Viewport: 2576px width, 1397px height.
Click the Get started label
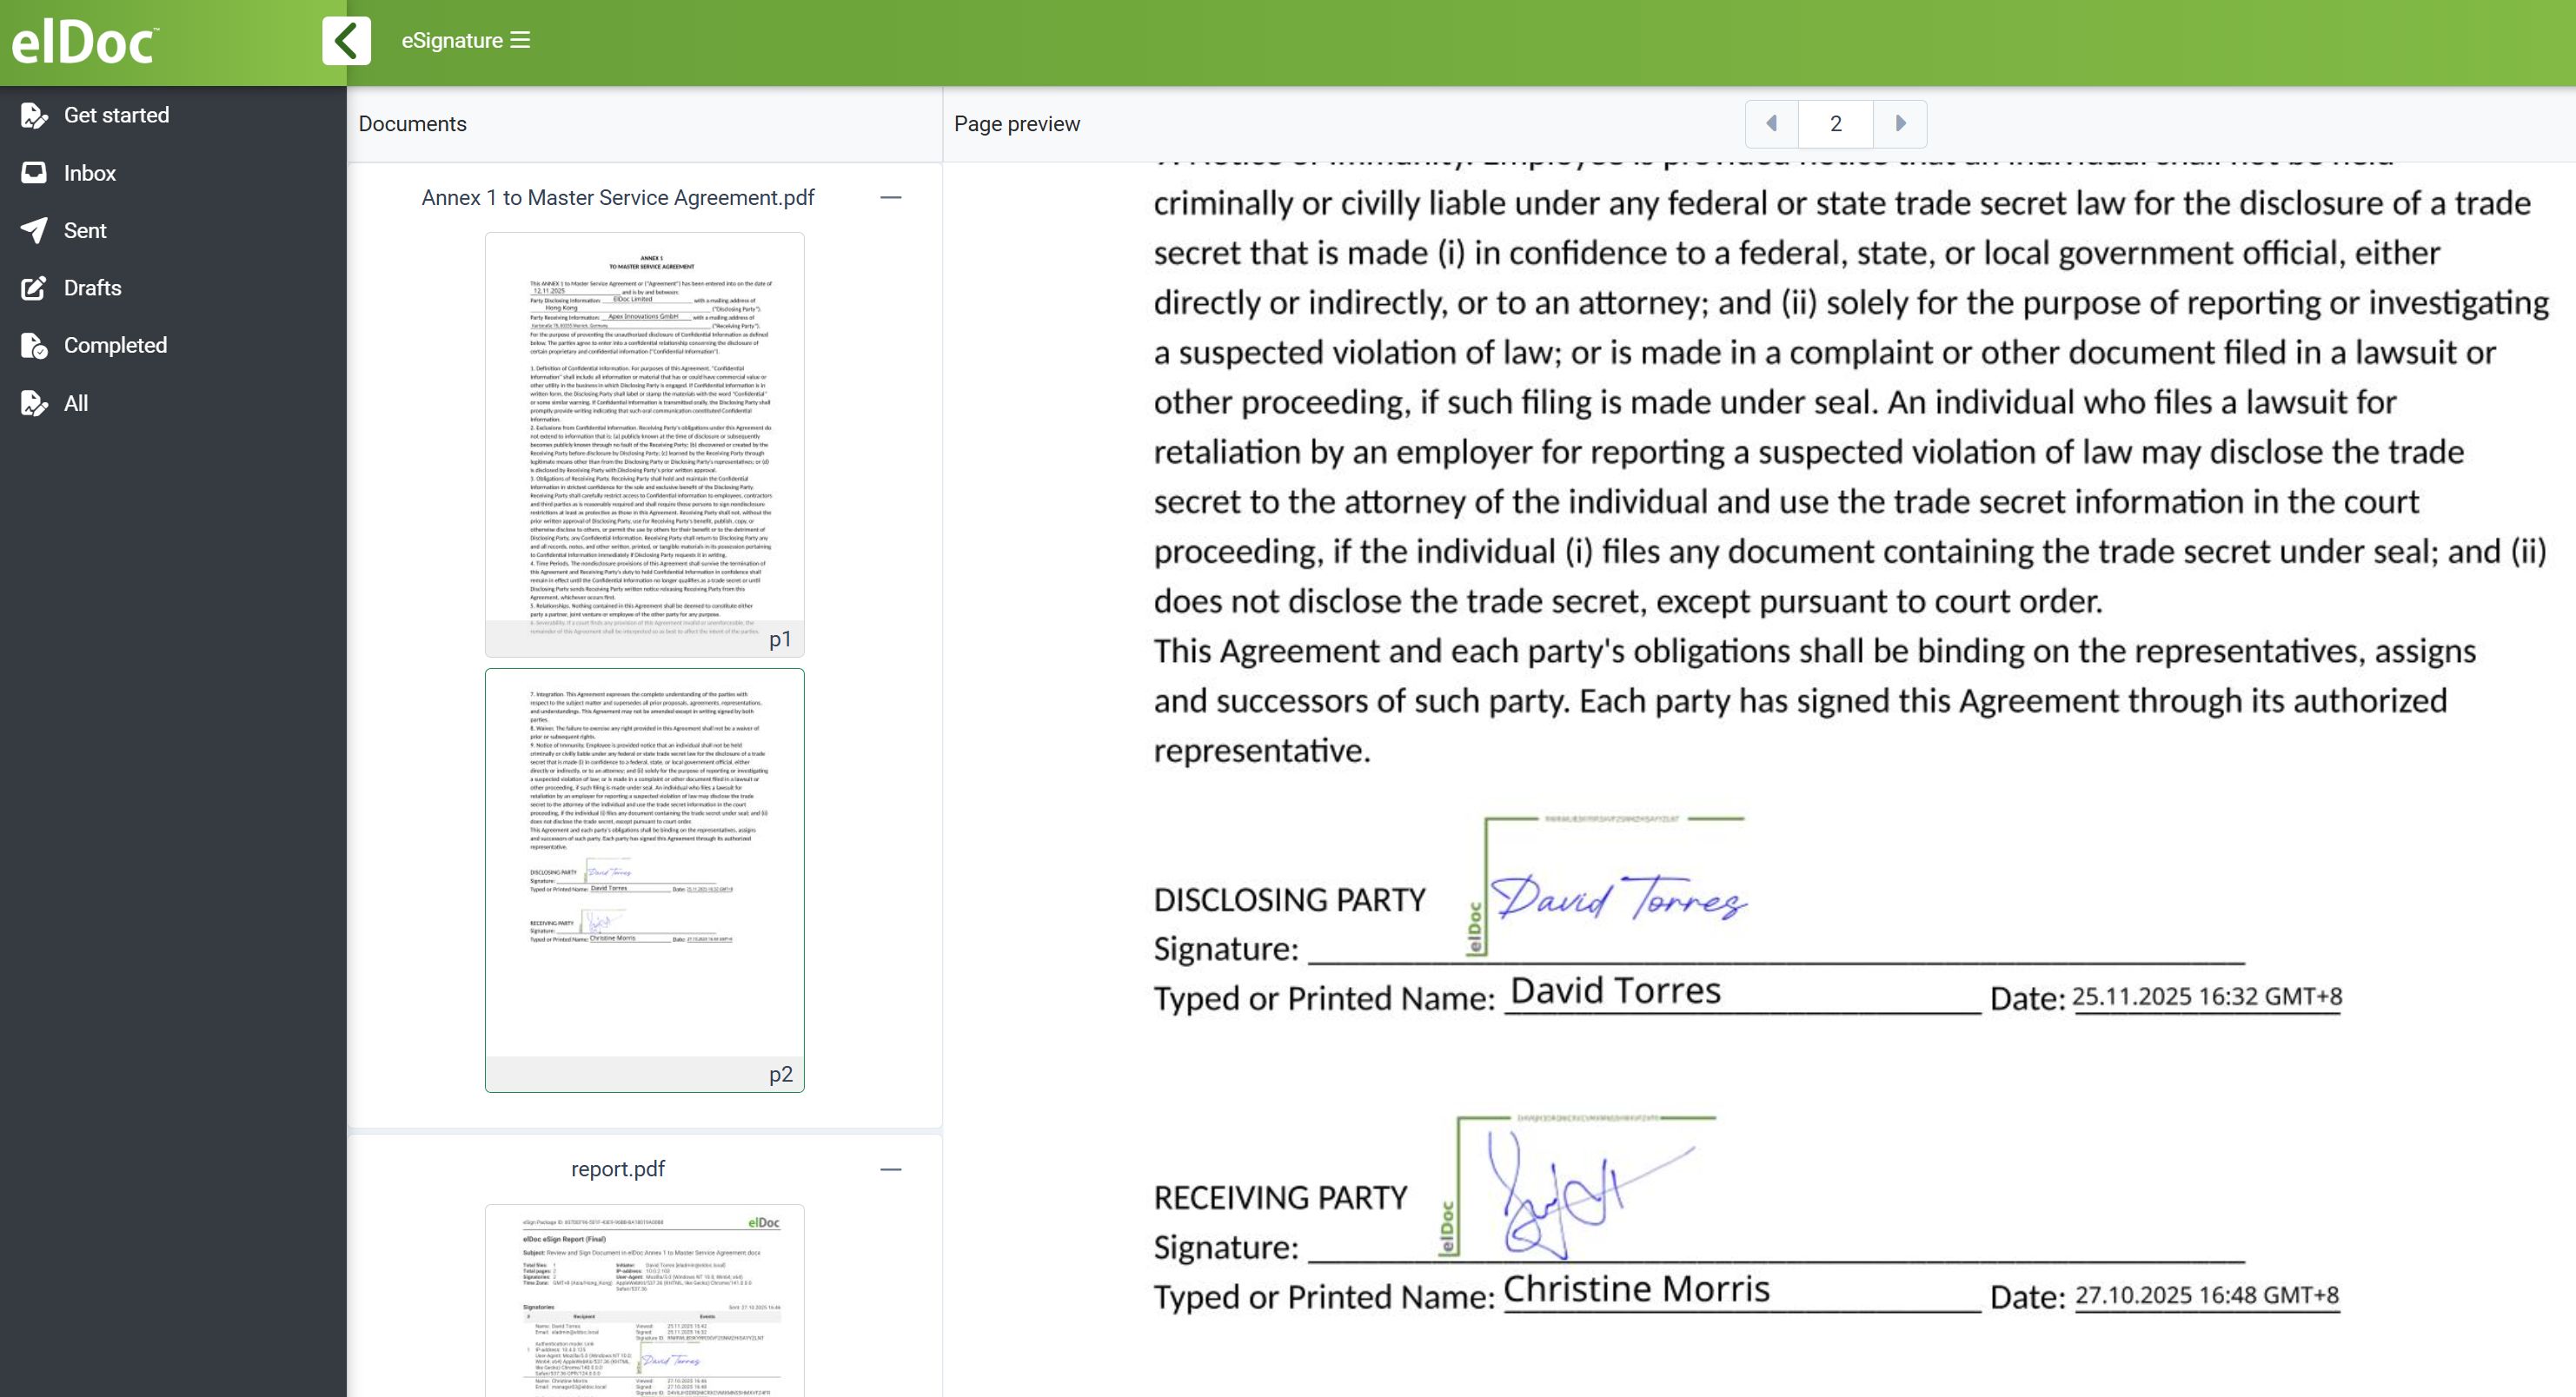pos(117,114)
